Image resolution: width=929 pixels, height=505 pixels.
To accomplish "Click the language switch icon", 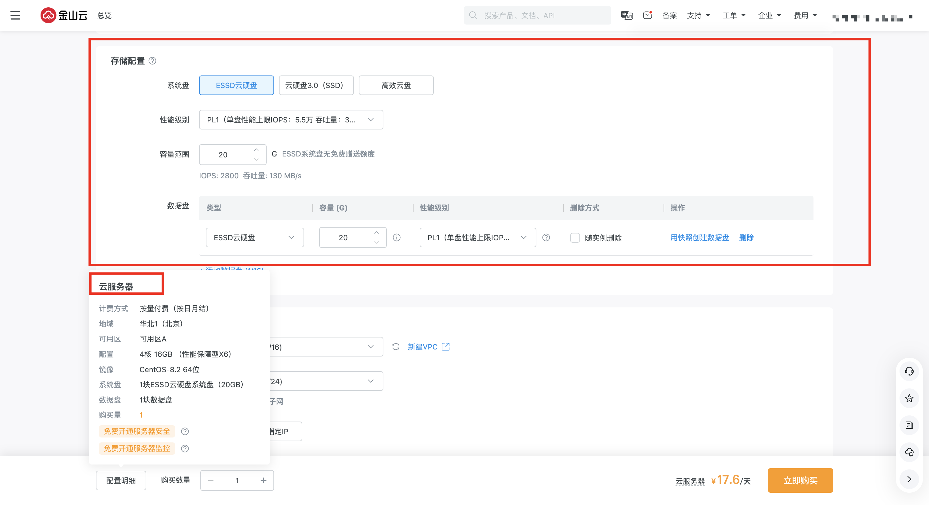I will pos(626,15).
